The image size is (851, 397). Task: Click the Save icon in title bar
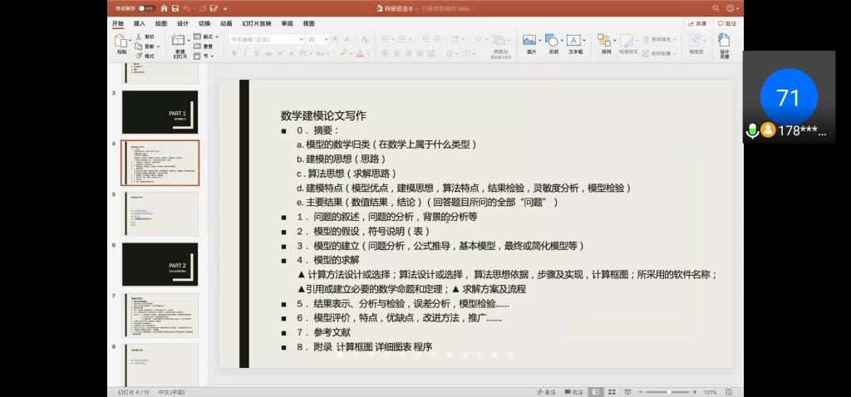coord(175,8)
